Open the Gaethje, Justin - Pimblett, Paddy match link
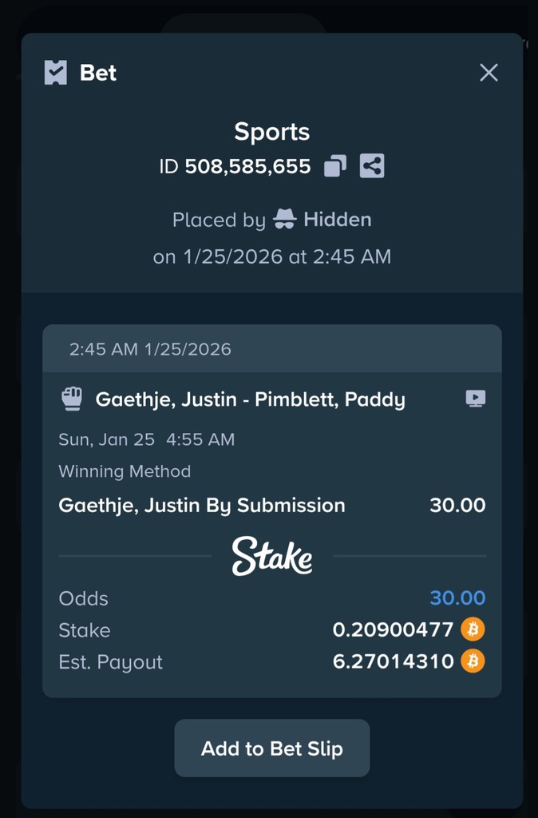Screen dimensions: 538x818 tap(250, 399)
